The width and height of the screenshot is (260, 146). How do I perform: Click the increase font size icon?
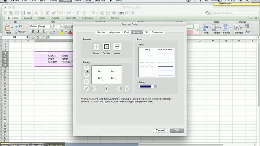coord(67,26)
